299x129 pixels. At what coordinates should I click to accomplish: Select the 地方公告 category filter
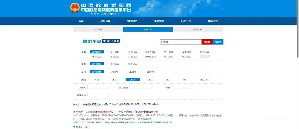click(x=132, y=64)
